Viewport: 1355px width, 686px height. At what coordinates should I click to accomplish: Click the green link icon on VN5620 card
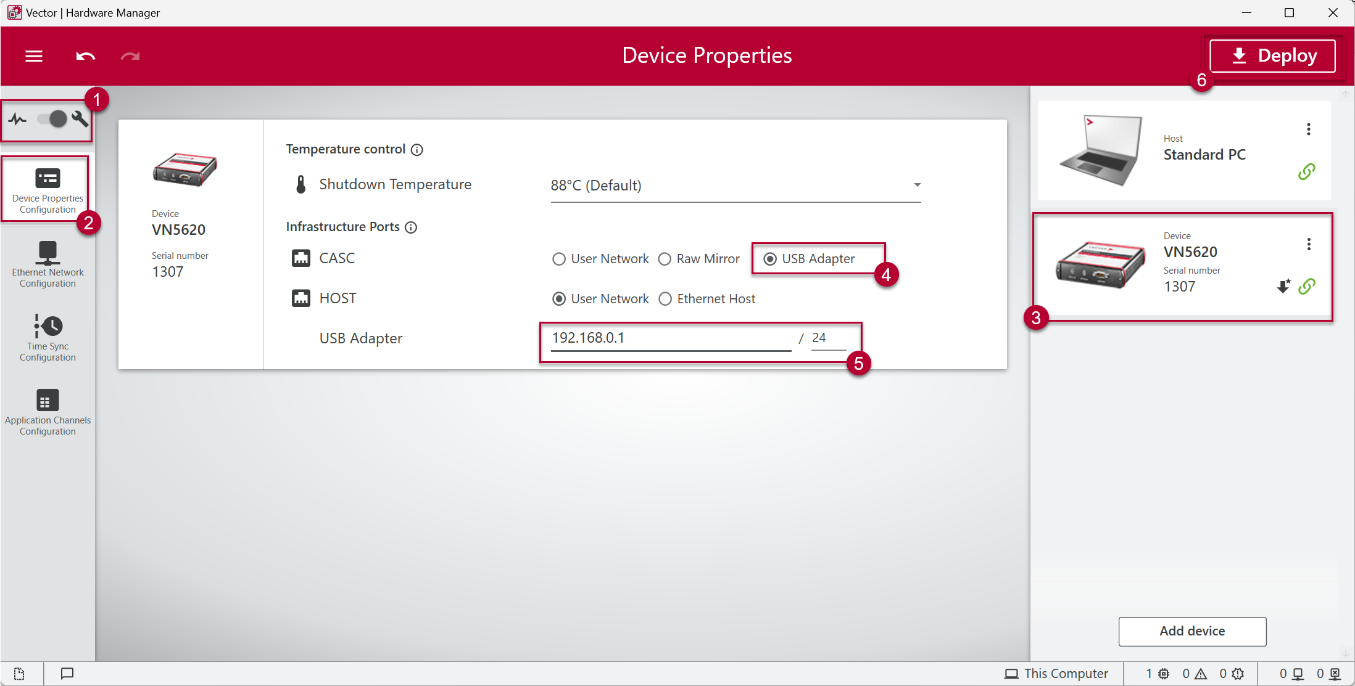point(1307,286)
